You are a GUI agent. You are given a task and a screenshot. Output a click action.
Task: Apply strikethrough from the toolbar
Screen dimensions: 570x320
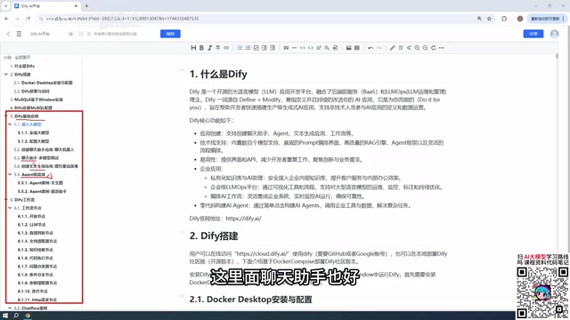[x=217, y=48]
